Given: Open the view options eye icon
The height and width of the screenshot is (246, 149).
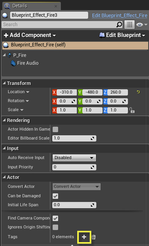Looking at the screenshot, I should [x=140, y=25].
